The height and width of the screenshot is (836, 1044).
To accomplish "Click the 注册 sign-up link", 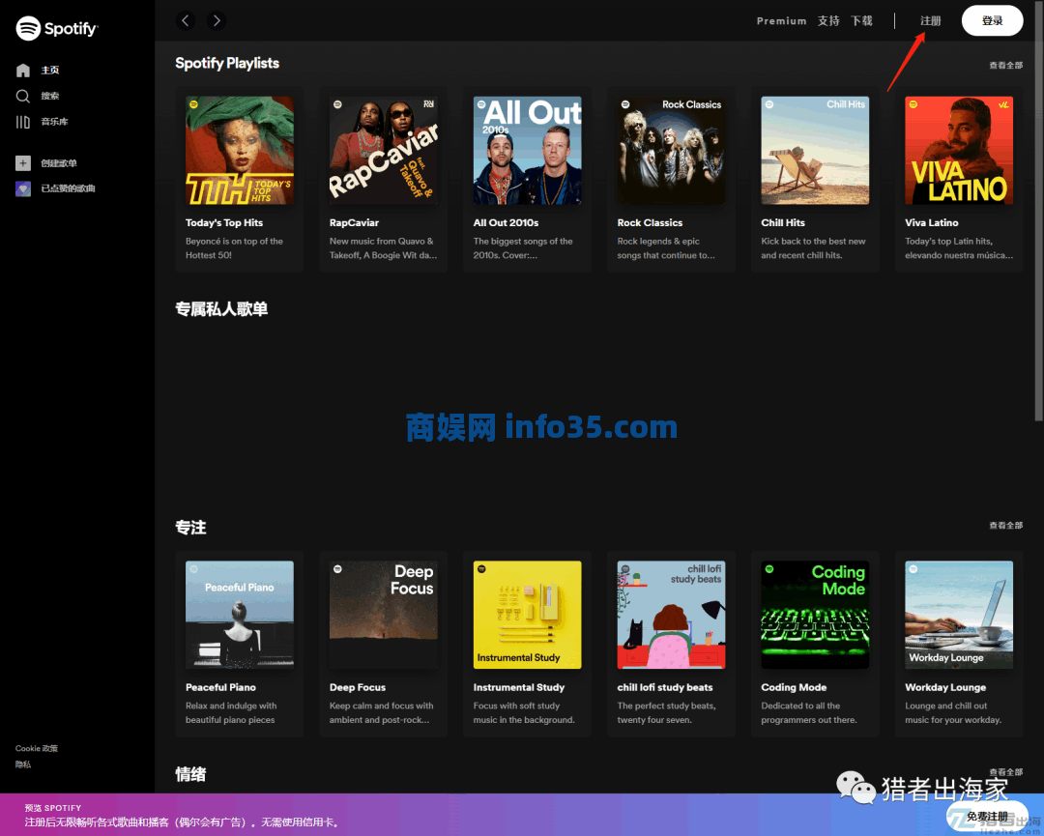I will pyautogui.click(x=930, y=20).
